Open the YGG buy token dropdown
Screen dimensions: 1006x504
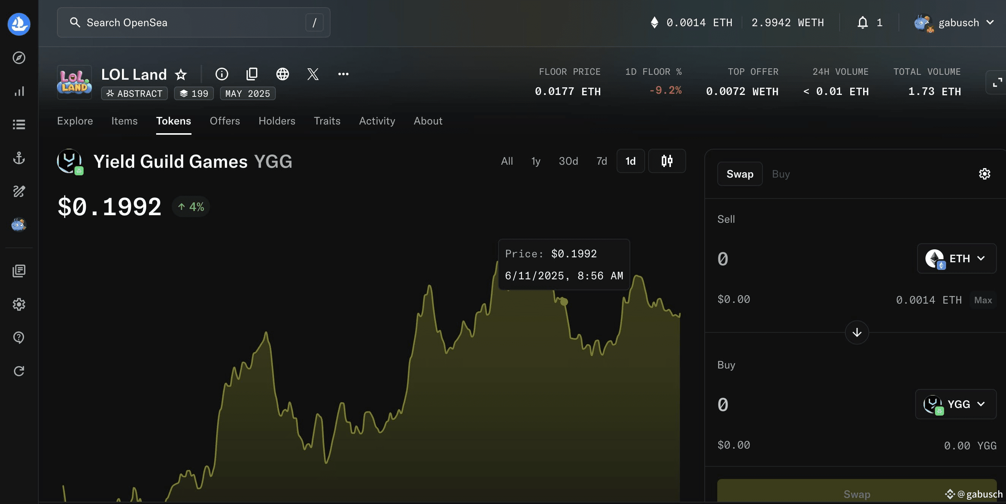955,404
